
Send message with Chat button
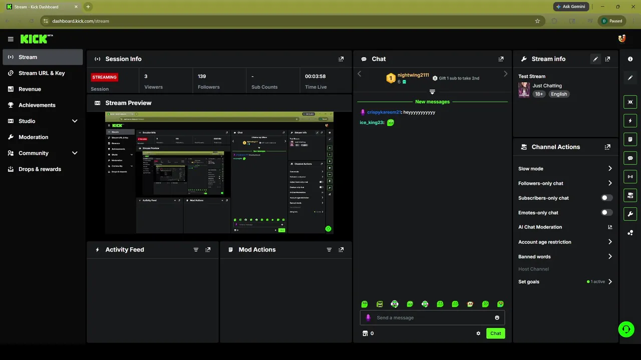click(x=495, y=333)
